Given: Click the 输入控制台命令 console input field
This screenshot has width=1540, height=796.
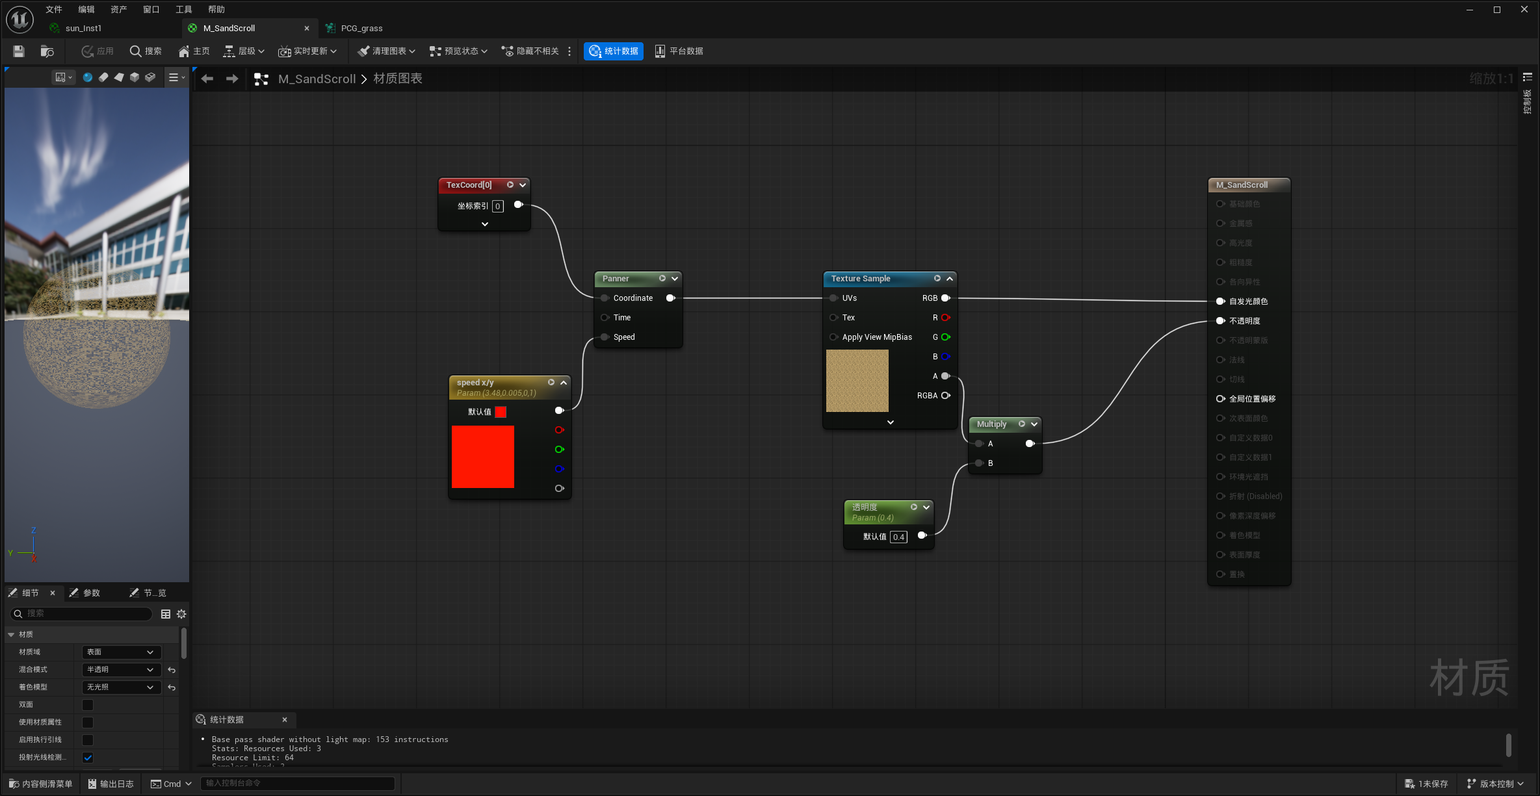Looking at the screenshot, I should click(298, 784).
